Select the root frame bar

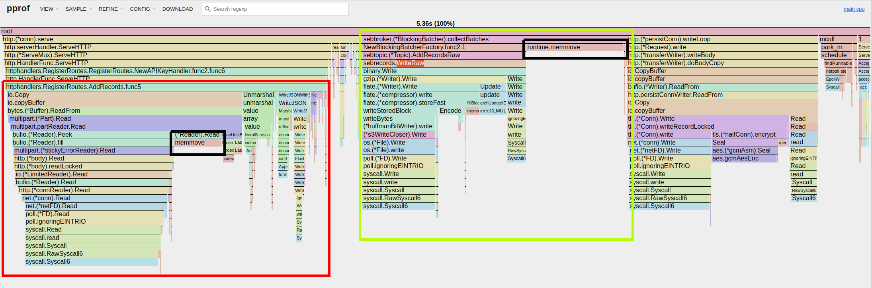435,31
